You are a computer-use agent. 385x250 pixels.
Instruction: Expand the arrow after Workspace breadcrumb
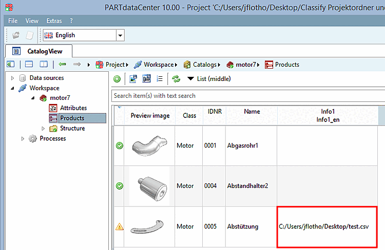click(176, 65)
